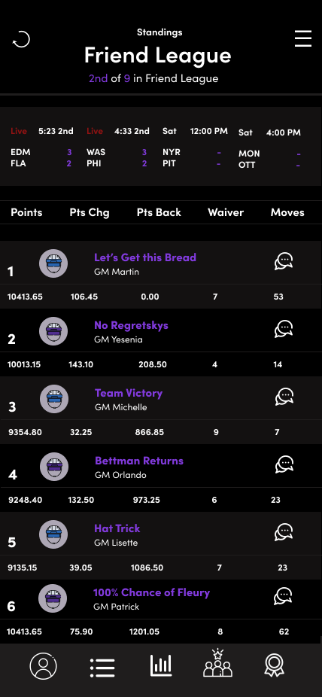Screen dimensions: 322x697
Task: Open chat bubble for Hat Trick
Action: [x=284, y=532]
